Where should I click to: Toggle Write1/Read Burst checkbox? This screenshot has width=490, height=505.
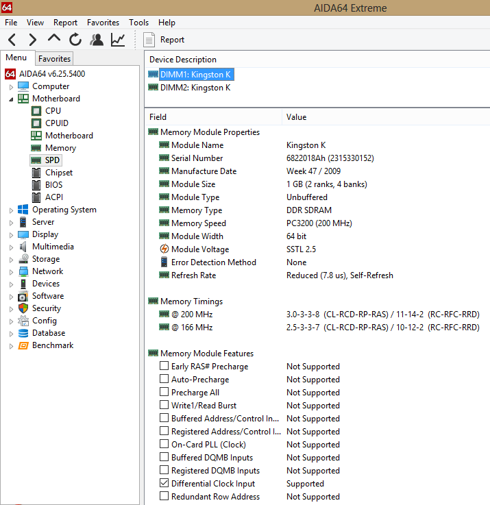pyautogui.click(x=164, y=404)
